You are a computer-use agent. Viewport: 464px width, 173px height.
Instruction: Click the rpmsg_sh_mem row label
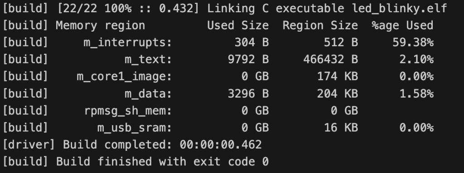pyautogui.click(x=128, y=111)
